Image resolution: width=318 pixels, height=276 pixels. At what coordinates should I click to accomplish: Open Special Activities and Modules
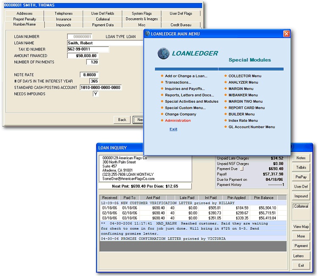click(x=192, y=101)
